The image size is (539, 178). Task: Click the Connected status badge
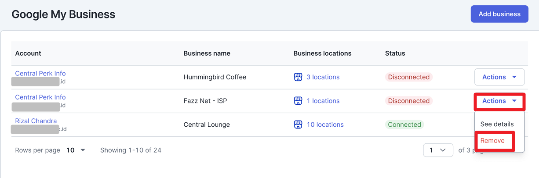coord(404,125)
